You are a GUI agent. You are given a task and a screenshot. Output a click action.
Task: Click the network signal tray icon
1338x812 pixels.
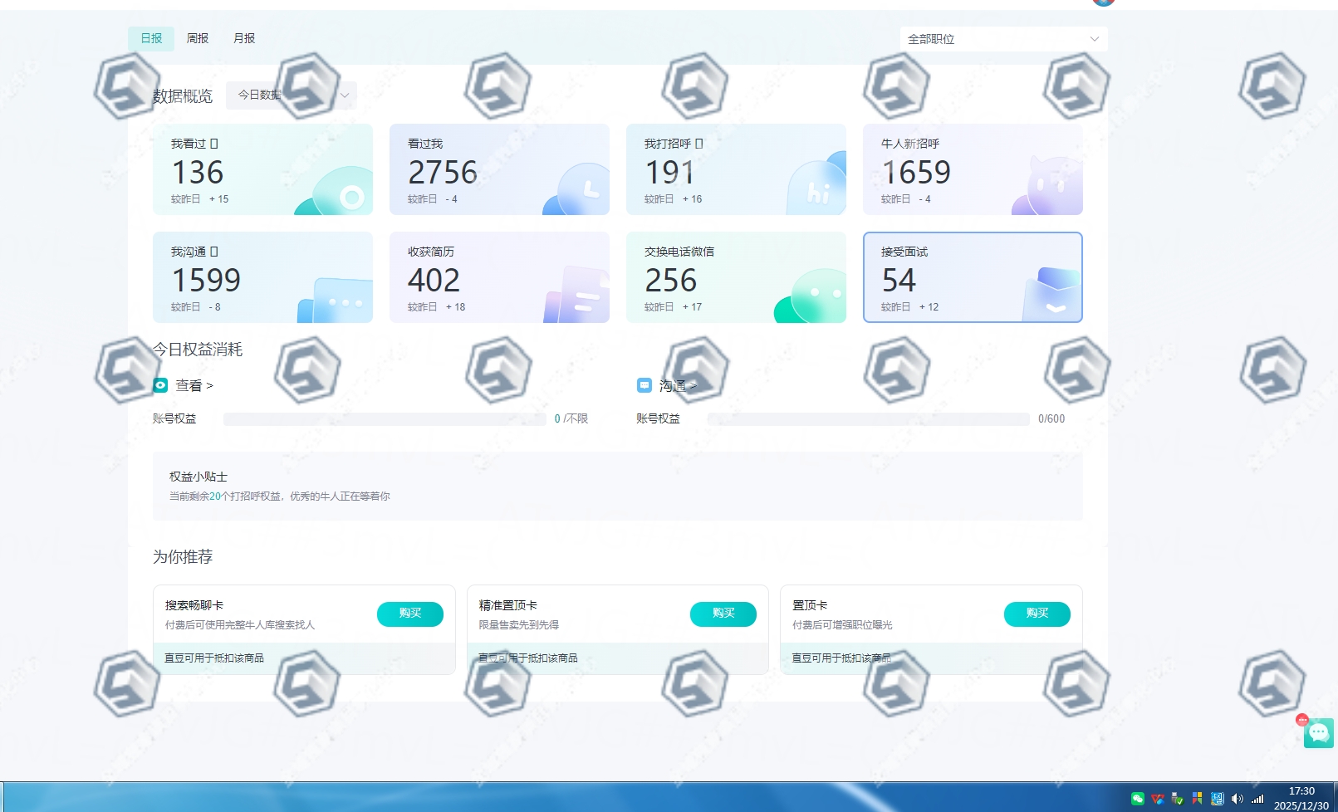coord(1257,799)
